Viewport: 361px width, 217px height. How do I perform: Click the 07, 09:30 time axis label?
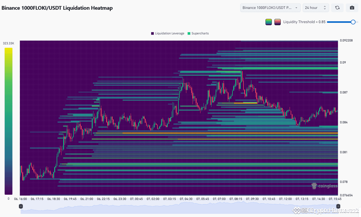[252, 199]
